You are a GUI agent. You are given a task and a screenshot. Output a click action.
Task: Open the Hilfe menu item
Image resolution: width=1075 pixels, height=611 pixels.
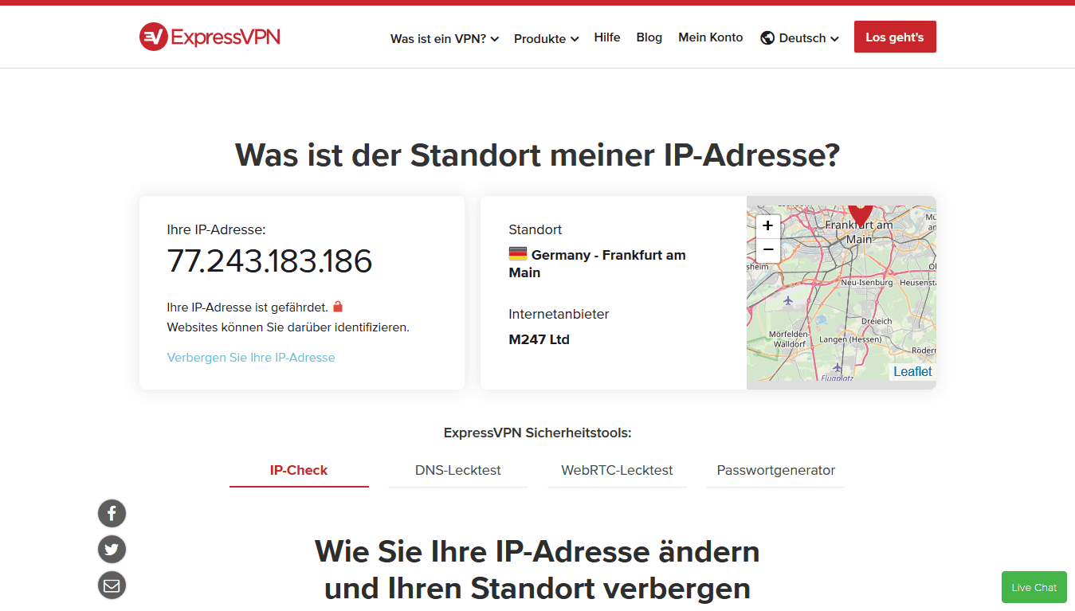tap(607, 37)
